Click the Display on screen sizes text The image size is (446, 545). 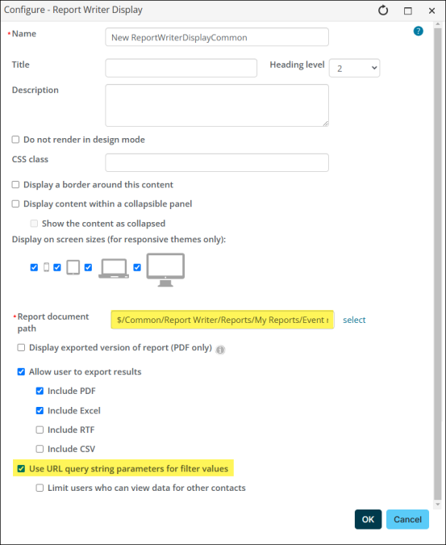[x=119, y=239]
